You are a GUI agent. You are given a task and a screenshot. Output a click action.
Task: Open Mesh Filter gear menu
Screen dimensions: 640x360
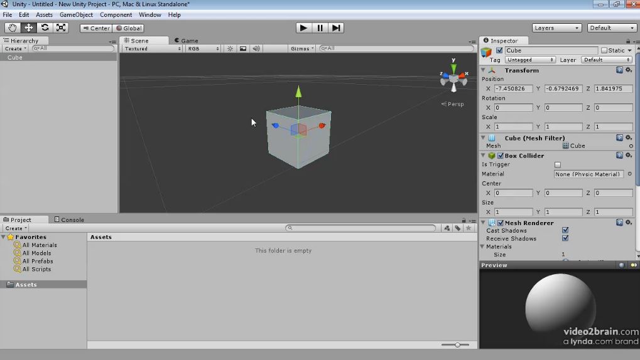coord(629,138)
